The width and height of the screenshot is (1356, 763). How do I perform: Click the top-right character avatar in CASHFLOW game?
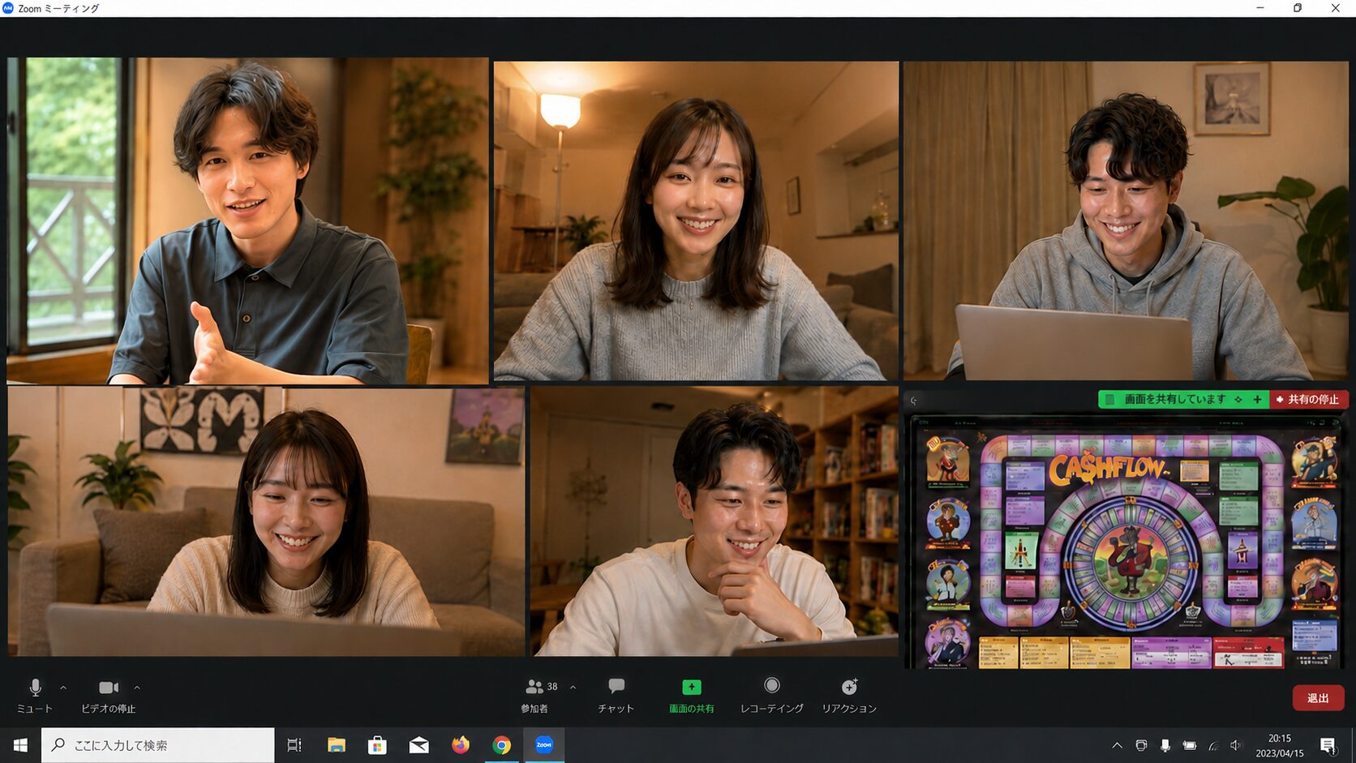1313,461
